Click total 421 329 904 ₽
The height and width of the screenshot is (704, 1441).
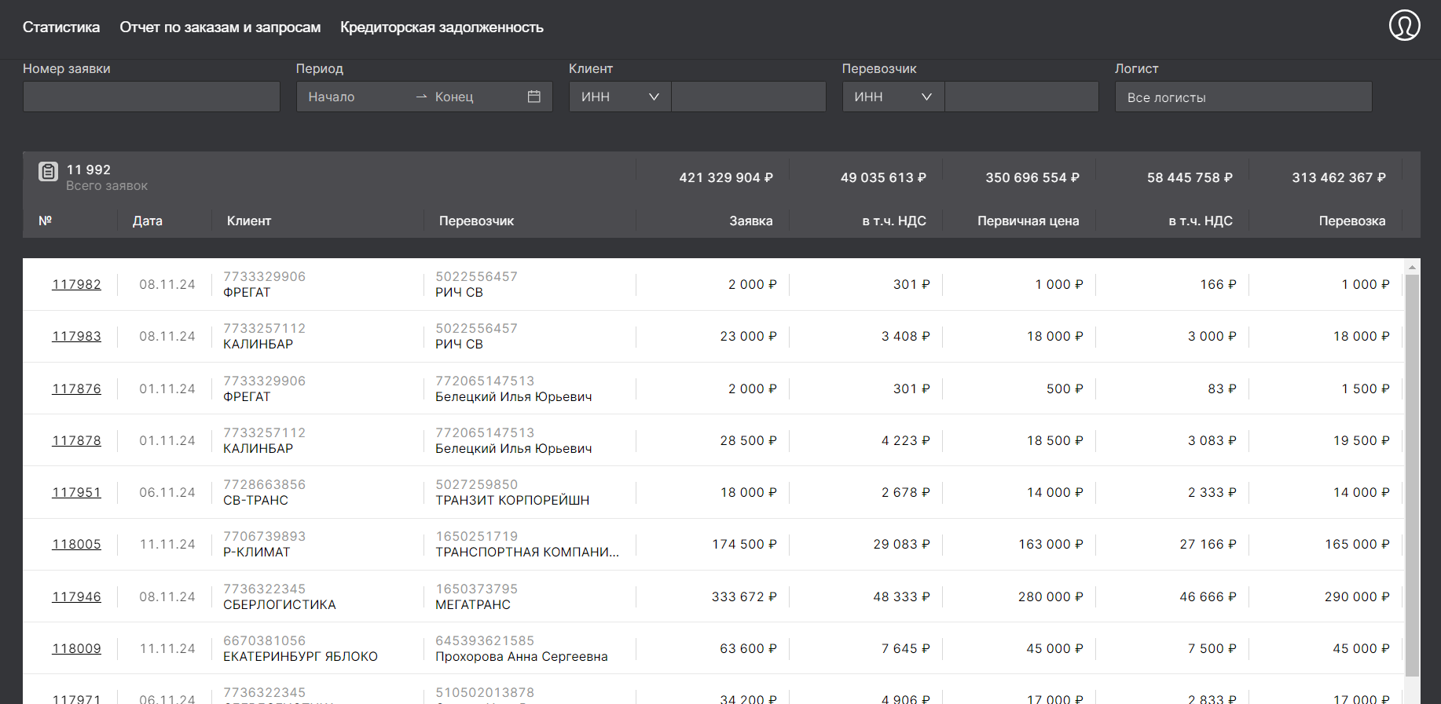click(726, 177)
